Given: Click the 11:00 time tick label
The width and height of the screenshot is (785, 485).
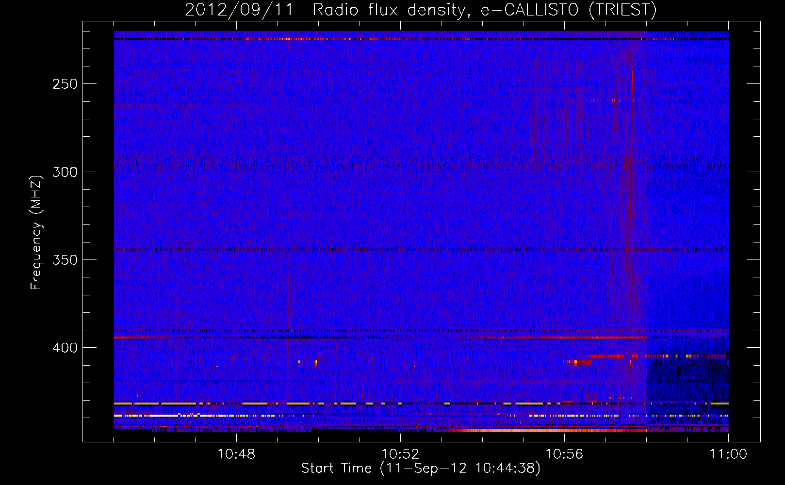Looking at the screenshot, I should pyautogui.click(x=728, y=454).
